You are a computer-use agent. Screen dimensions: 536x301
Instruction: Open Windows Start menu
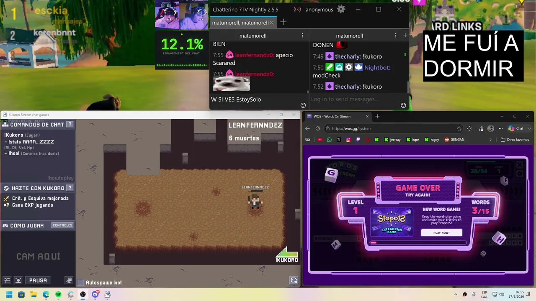click(9, 295)
